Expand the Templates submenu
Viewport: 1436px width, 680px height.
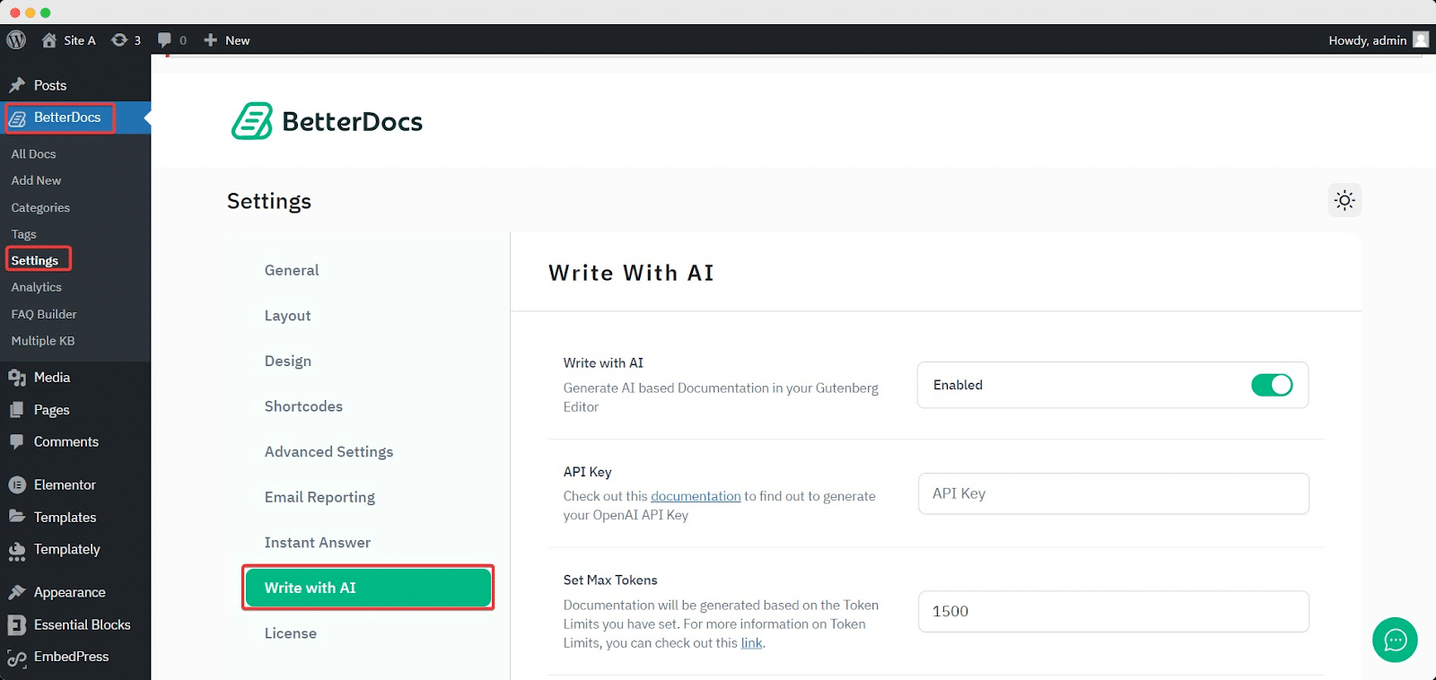[65, 517]
